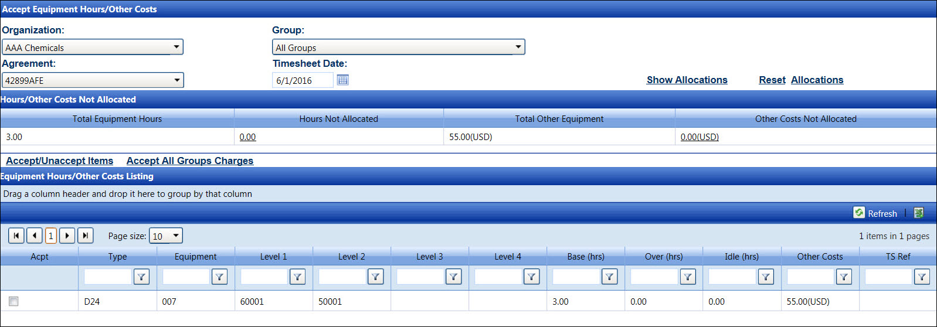Expand the Organization dropdown
Image resolution: width=937 pixels, height=327 pixels.
(x=176, y=47)
